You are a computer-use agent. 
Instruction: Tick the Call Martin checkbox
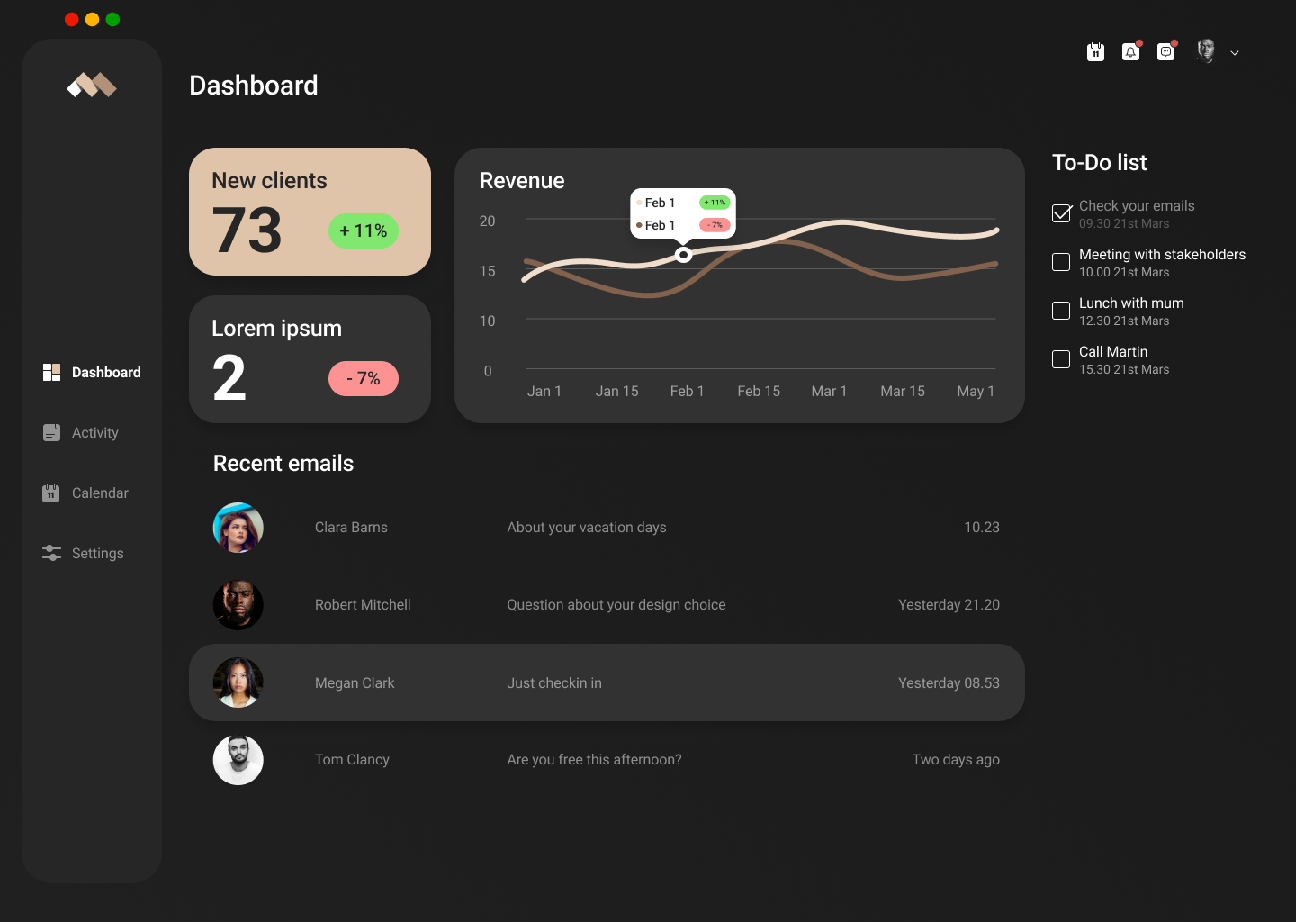point(1061,359)
